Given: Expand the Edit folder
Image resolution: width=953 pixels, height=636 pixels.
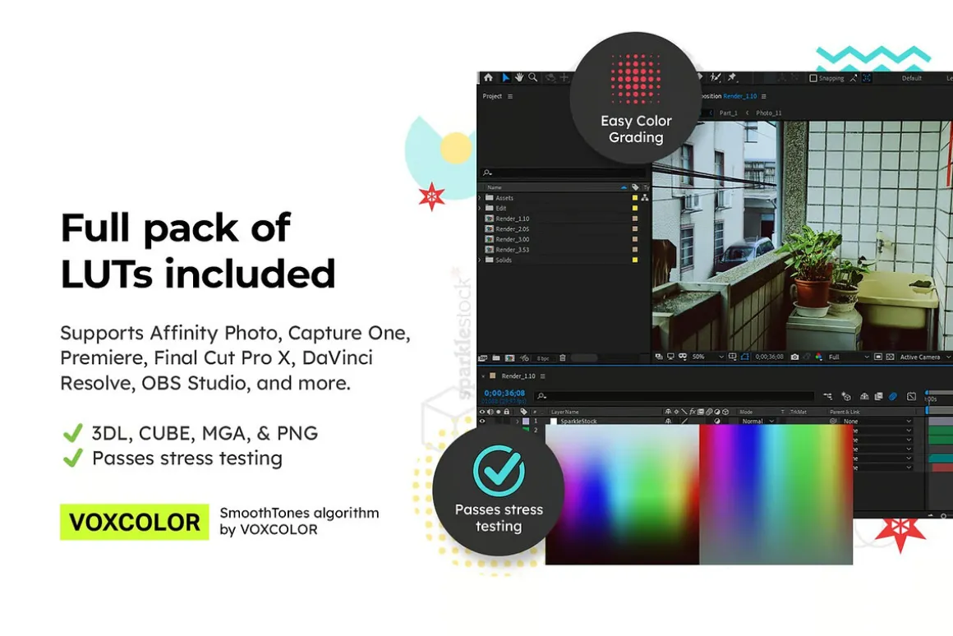Looking at the screenshot, I should [x=480, y=208].
